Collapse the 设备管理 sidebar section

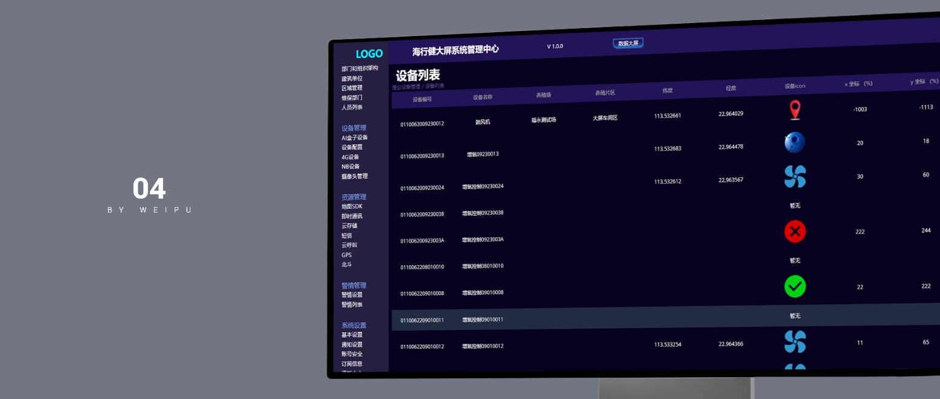click(355, 128)
